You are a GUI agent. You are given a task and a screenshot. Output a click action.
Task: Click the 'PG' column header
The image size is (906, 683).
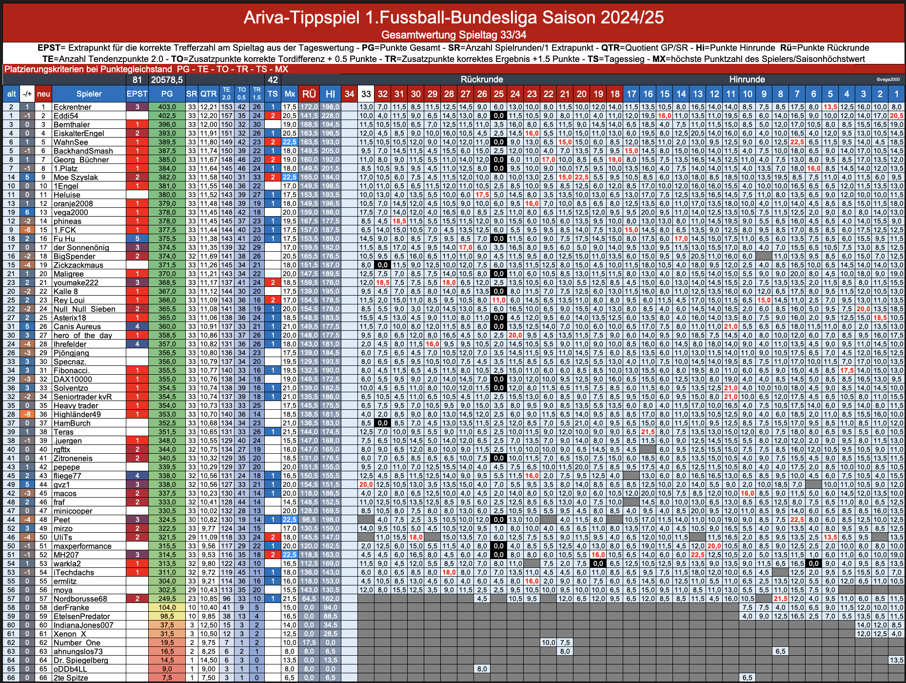click(x=167, y=94)
